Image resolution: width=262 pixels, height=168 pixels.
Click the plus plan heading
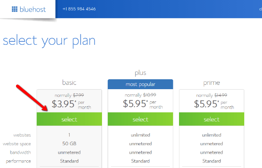coord(141,73)
